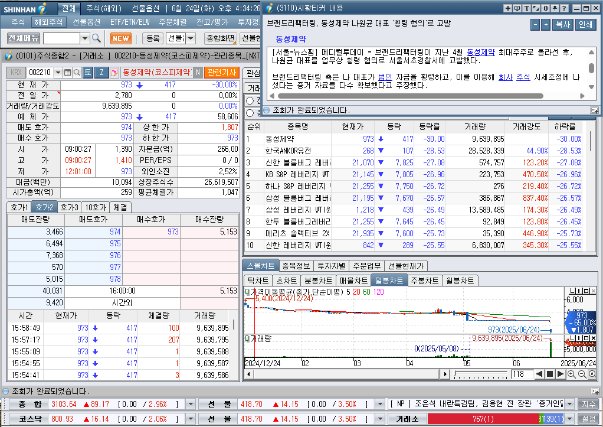Click chart horizontal scrollbar right arrow
The height and width of the screenshot is (427, 603).
click(445, 374)
